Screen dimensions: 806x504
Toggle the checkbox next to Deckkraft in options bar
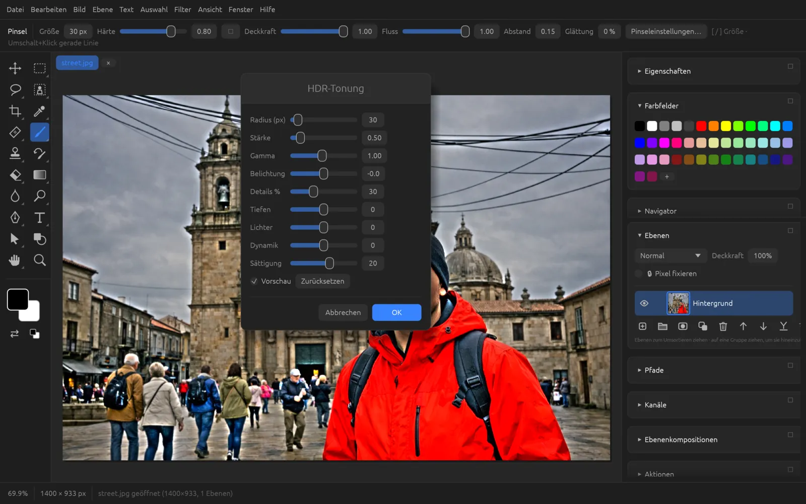click(231, 31)
